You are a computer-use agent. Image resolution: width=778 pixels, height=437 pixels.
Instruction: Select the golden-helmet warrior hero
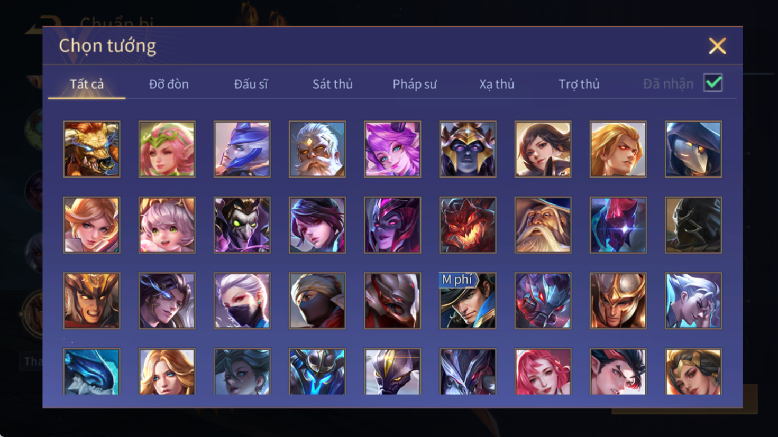click(618, 301)
